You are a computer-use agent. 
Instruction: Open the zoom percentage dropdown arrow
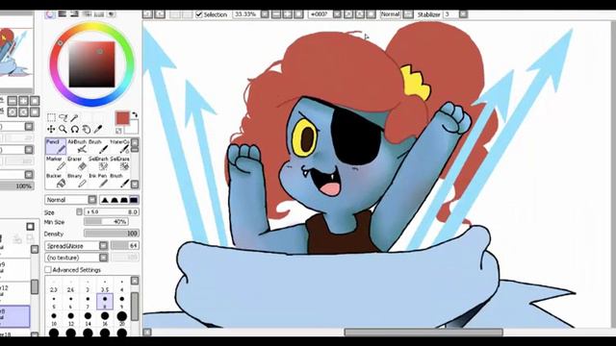pos(265,14)
